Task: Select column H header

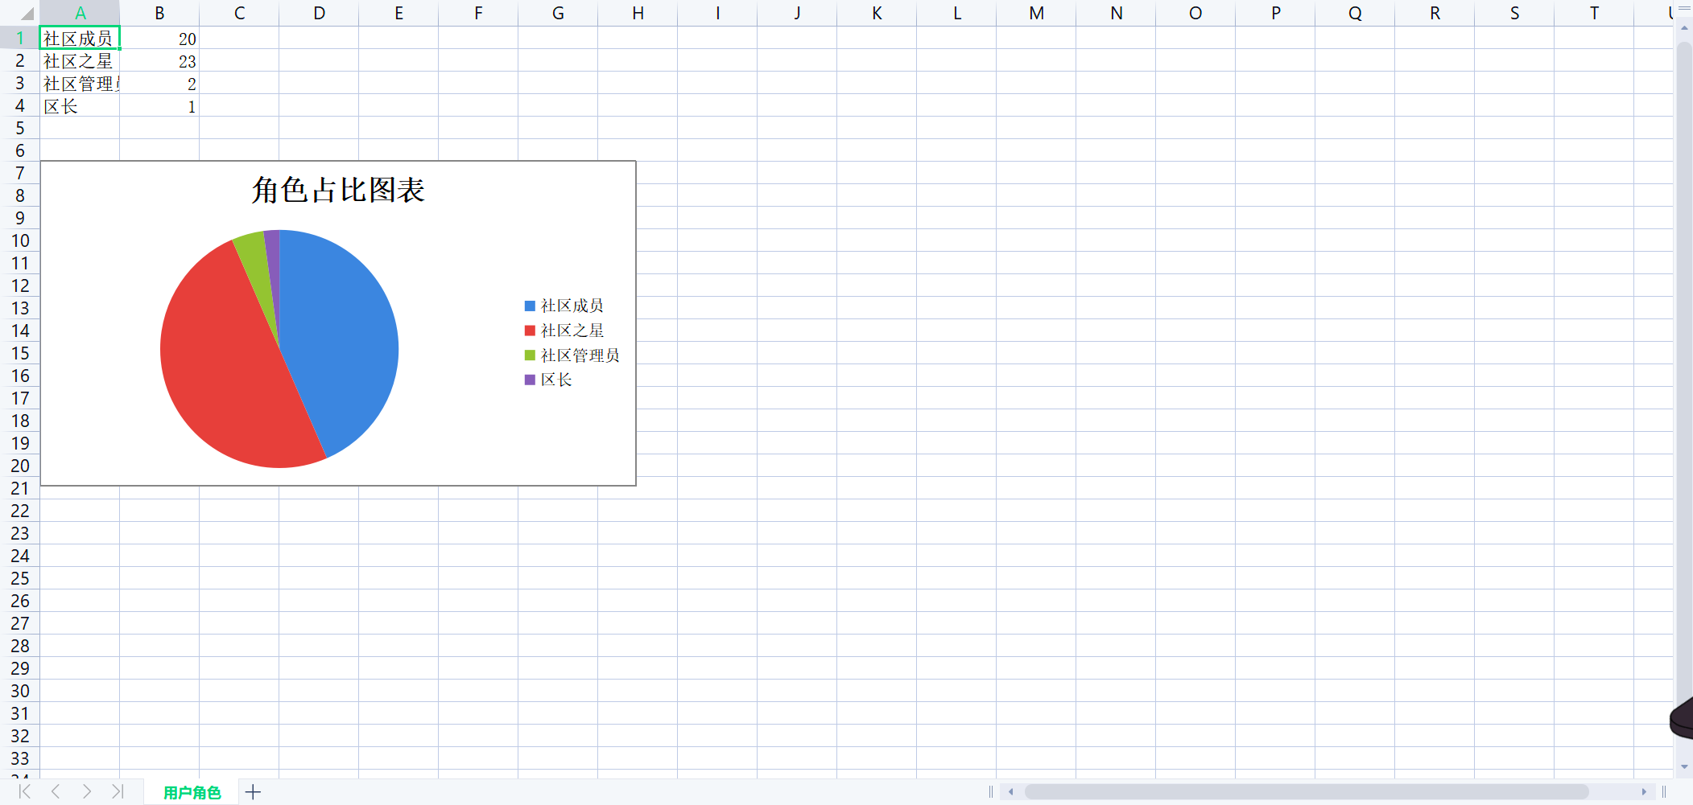Action: coord(638,13)
